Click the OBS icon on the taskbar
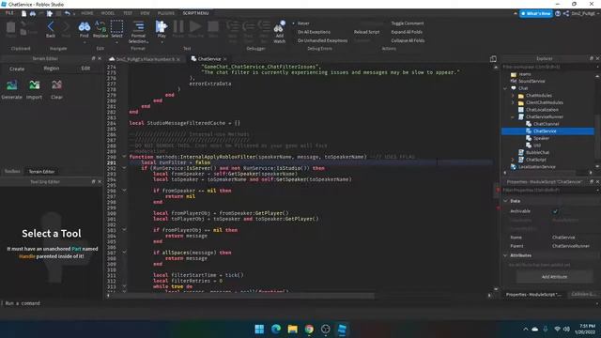Screen dimensions: 601x338 326,329
